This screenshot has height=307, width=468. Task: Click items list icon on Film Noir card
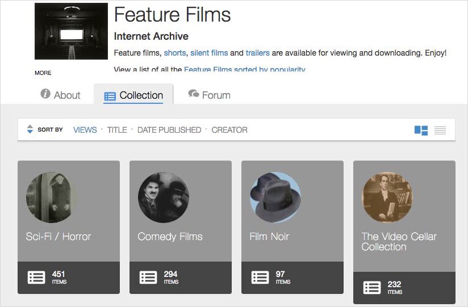(x=260, y=277)
